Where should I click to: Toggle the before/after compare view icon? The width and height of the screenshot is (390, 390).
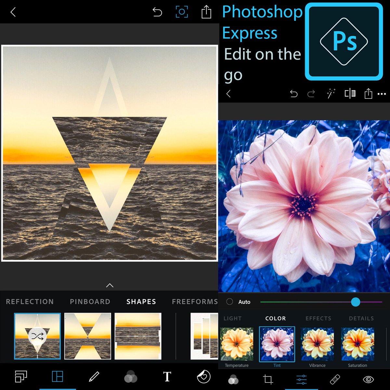pyautogui.click(x=350, y=94)
